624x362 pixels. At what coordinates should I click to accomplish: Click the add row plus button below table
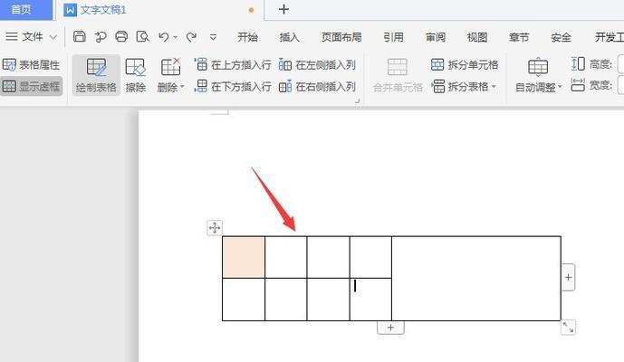[390, 328]
